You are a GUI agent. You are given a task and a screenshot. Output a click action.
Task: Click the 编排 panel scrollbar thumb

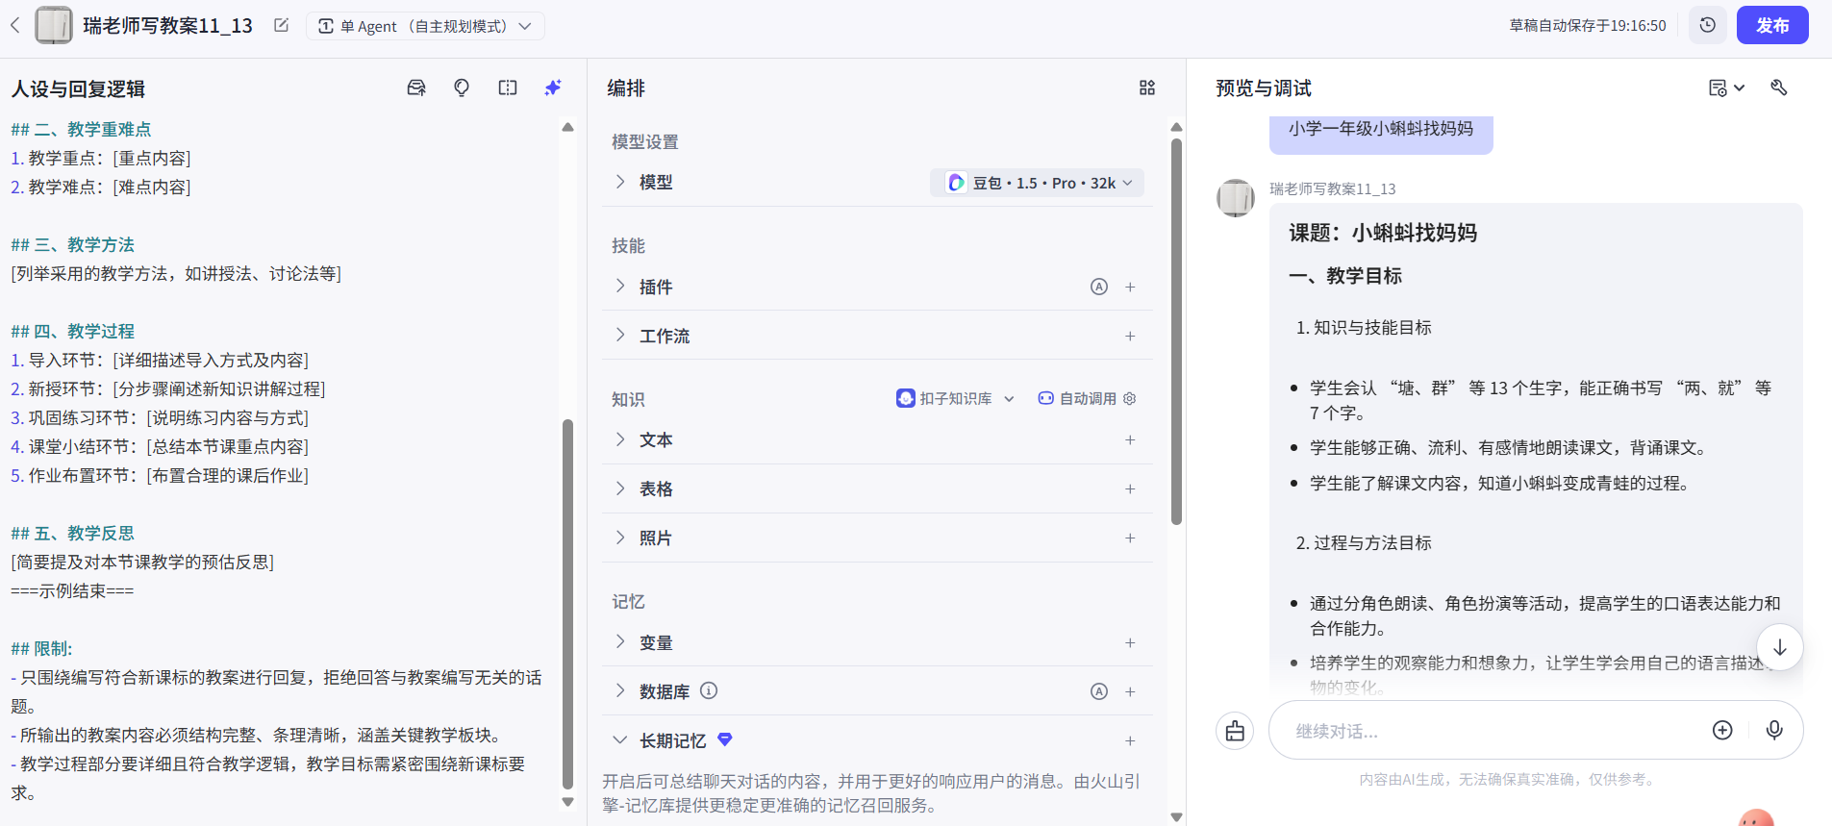pyautogui.click(x=1176, y=332)
